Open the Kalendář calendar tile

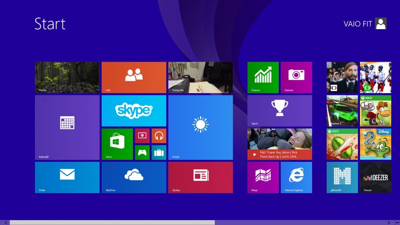(x=67, y=127)
